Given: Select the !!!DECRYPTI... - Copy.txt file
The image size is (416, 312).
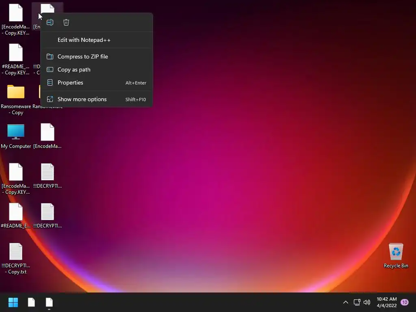Looking at the screenshot, I should pos(16,259).
